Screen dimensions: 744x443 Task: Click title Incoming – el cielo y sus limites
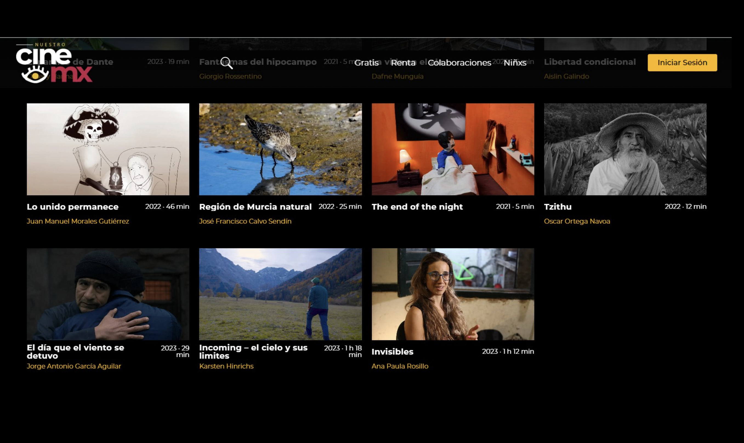point(253,352)
